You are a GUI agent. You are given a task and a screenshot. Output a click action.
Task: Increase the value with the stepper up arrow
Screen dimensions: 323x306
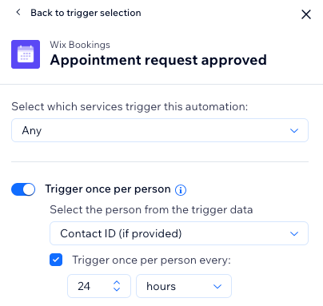tap(117, 282)
